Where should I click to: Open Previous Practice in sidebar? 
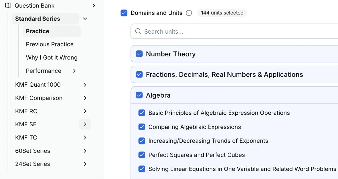[50, 44]
